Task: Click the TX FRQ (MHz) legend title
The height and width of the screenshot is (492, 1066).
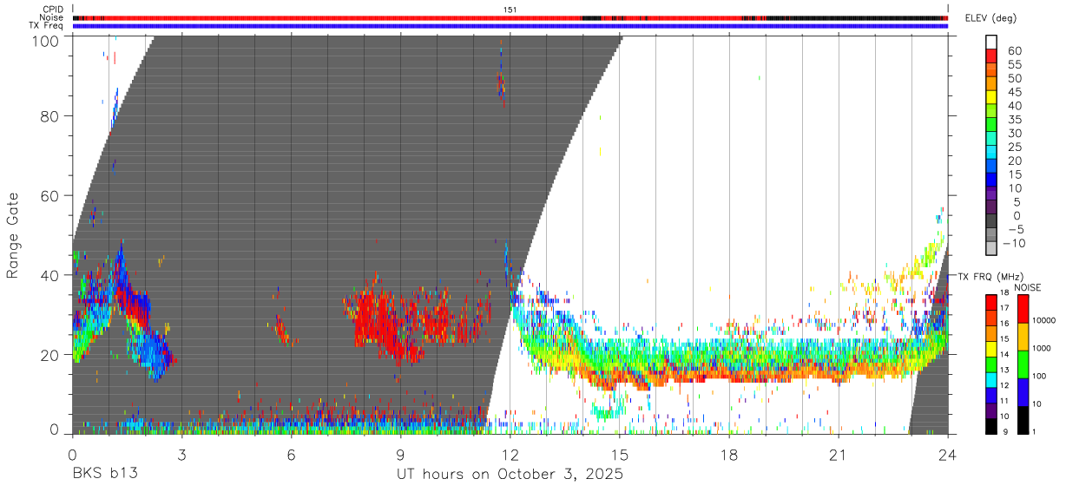Action: [x=991, y=277]
